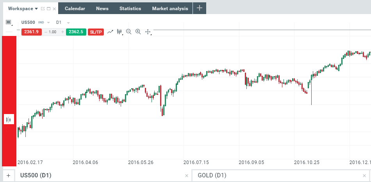Viewport: 371px width, 182px height.
Task: Detach the Workspace into a new window
Action: click(43, 9)
